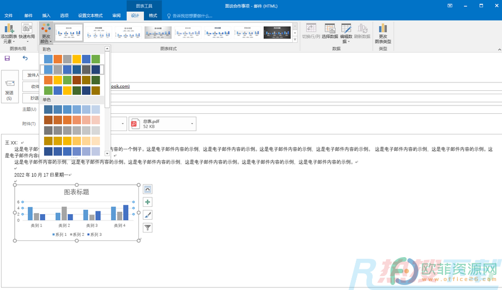Undo with the quick access arrow

25,58
